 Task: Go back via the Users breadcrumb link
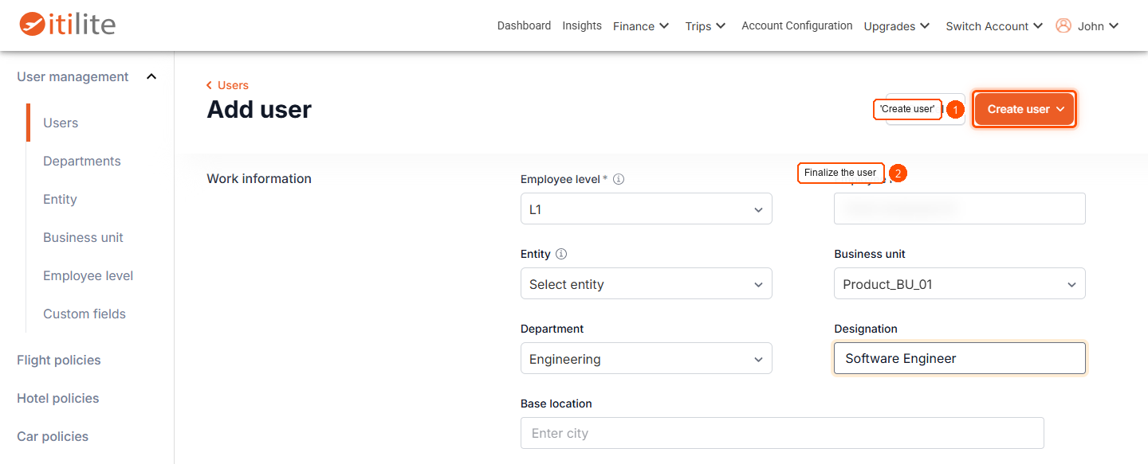click(x=233, y=85)
